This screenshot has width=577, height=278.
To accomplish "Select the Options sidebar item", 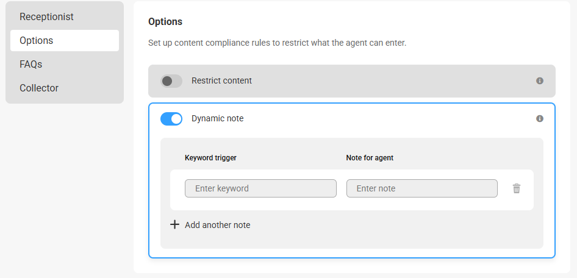I will (x=65, y=40).
